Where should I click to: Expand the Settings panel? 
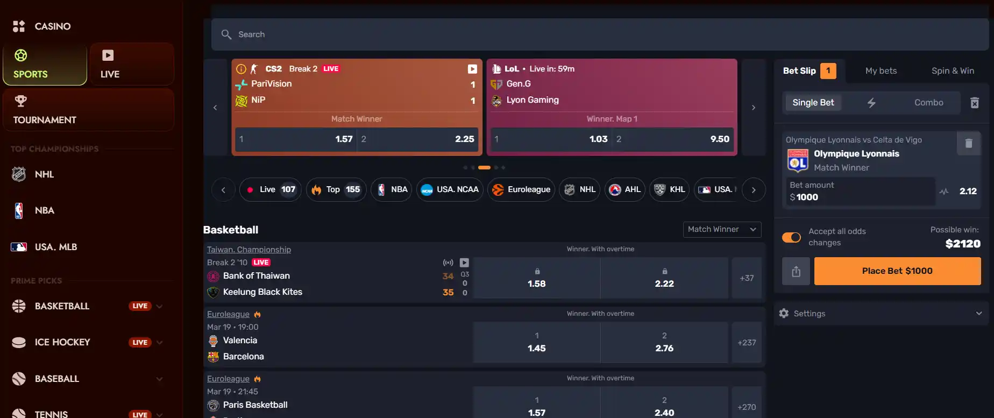[881, 314]
